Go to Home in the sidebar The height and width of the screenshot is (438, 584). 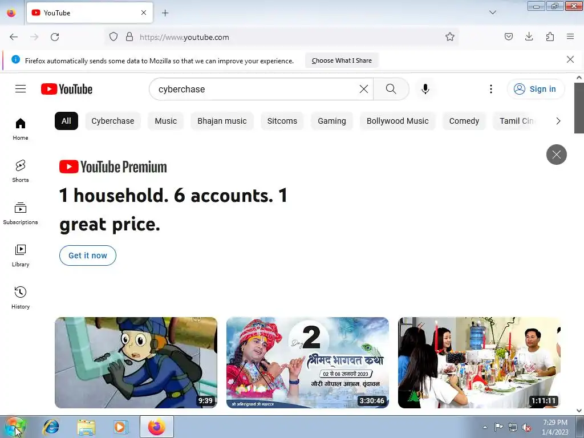(x=21, y=129)
